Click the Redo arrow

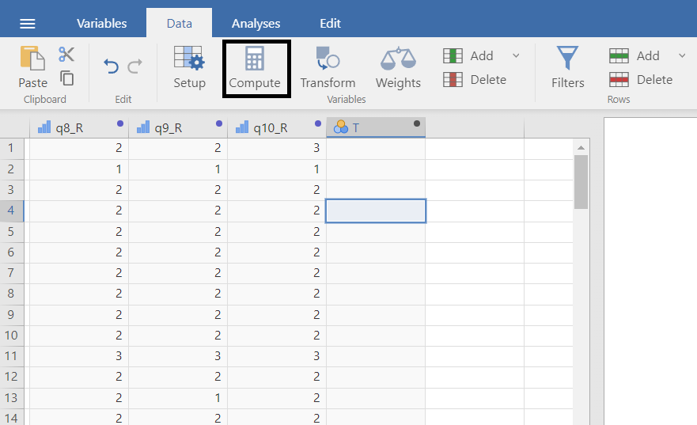135,67
